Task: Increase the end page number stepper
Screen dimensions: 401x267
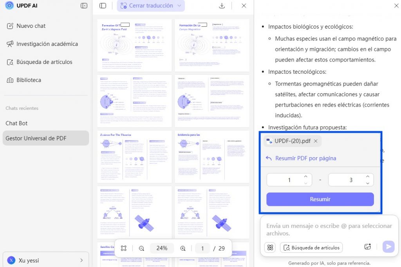Action: pos(367,177)
